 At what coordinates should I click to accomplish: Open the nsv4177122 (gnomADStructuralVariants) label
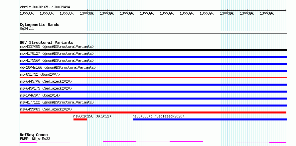click(x=57, y=102)
